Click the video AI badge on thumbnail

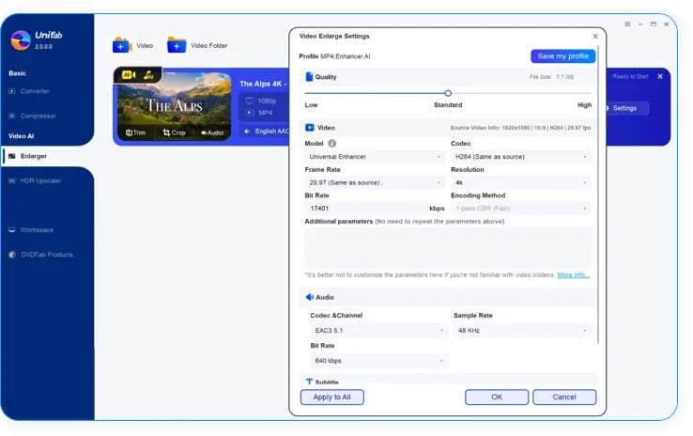pyautogui.click(x=129, y=75)
